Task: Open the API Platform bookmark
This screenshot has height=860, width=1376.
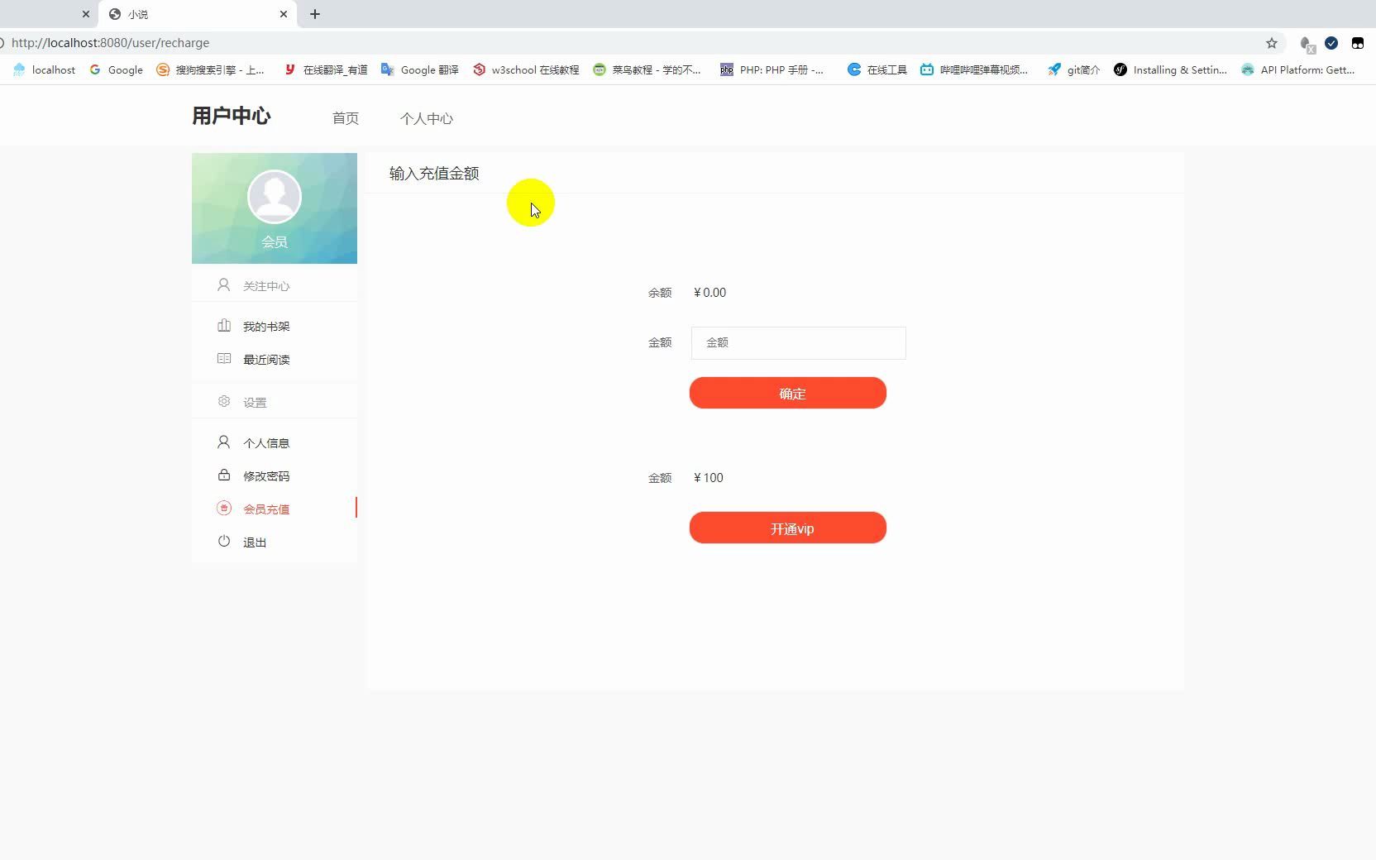Action: click(1297, 69)
